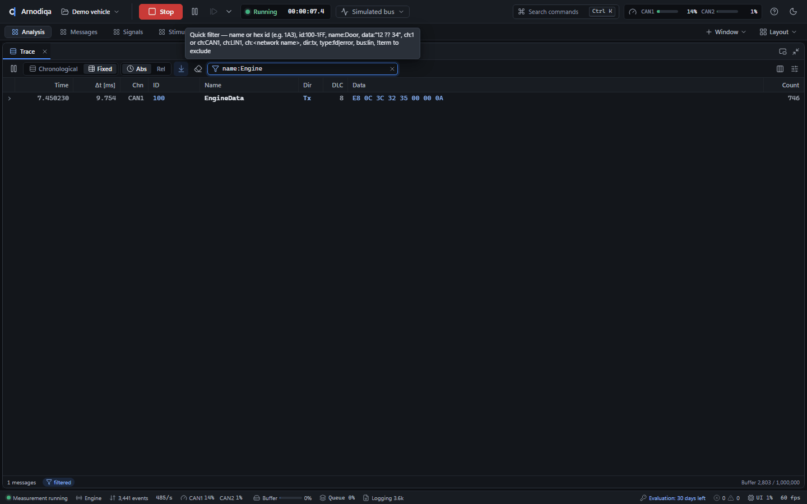Viewport: 807px width, 504px height.
Task: Open the Window menu
Action: [726, 32]
